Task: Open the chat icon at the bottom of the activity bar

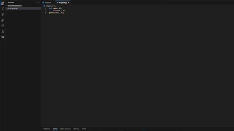Action: tap(3, 37)
